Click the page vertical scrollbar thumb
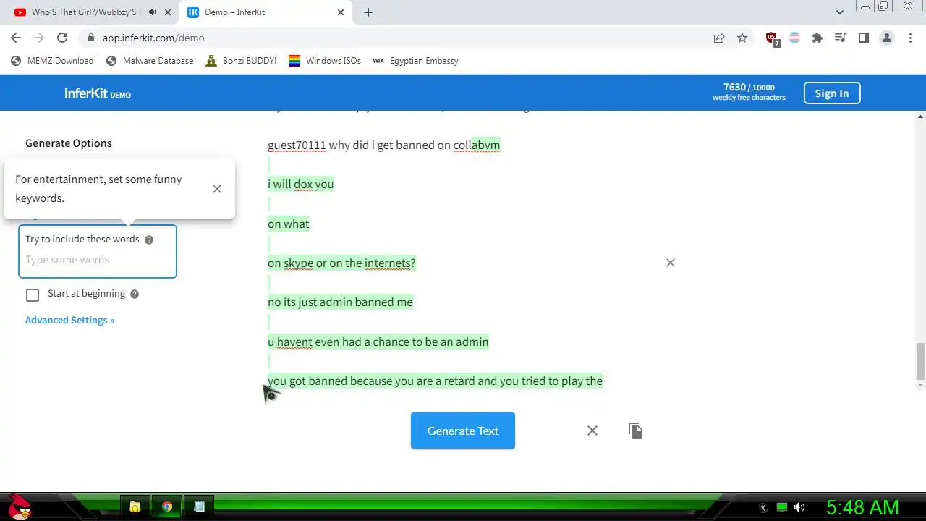Image resolution: width=926 pixels, height=521 pixels. 920,361
